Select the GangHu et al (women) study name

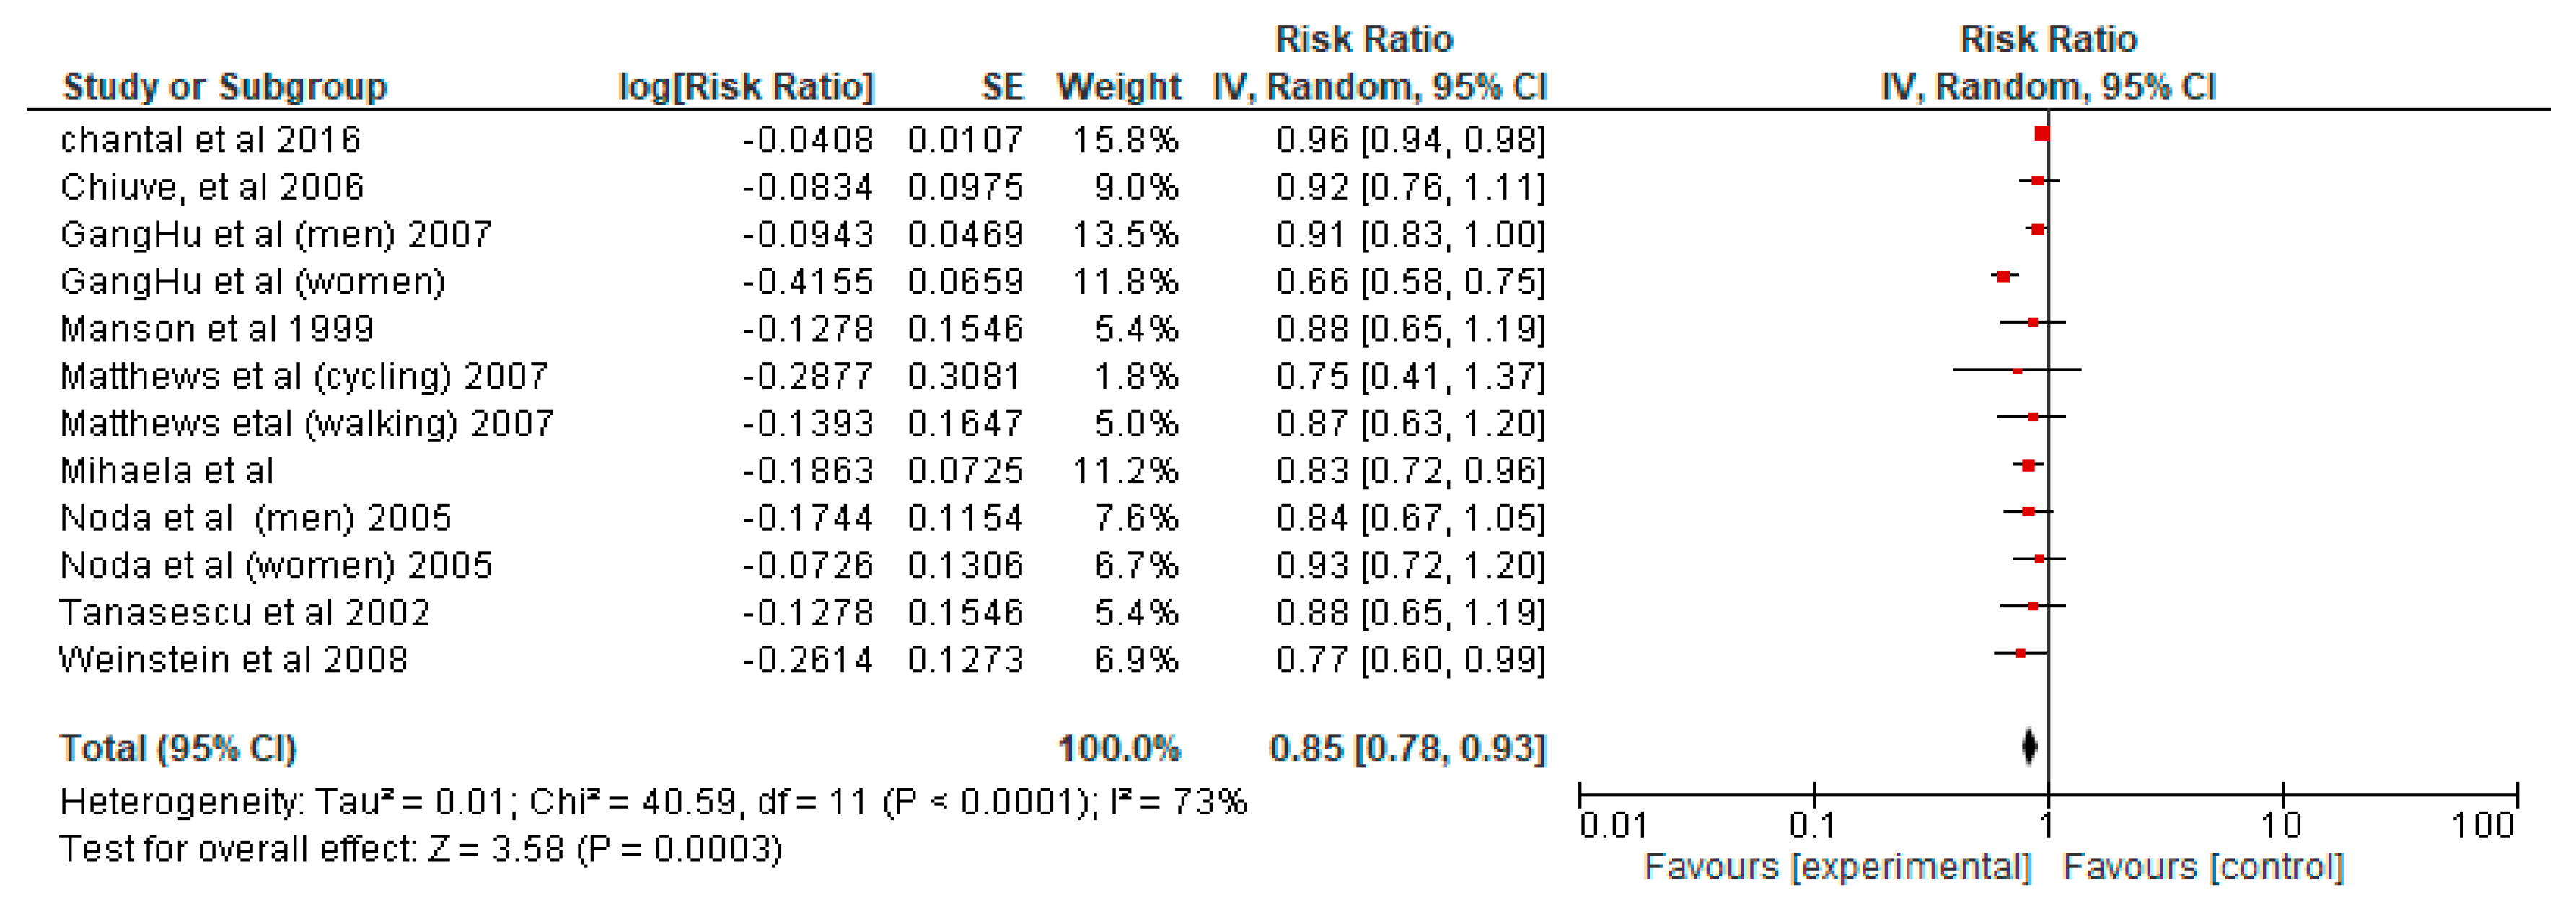253,282
